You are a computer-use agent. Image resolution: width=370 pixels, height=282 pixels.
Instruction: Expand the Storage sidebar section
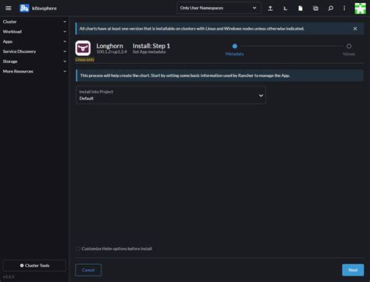(x=34, y=62)
